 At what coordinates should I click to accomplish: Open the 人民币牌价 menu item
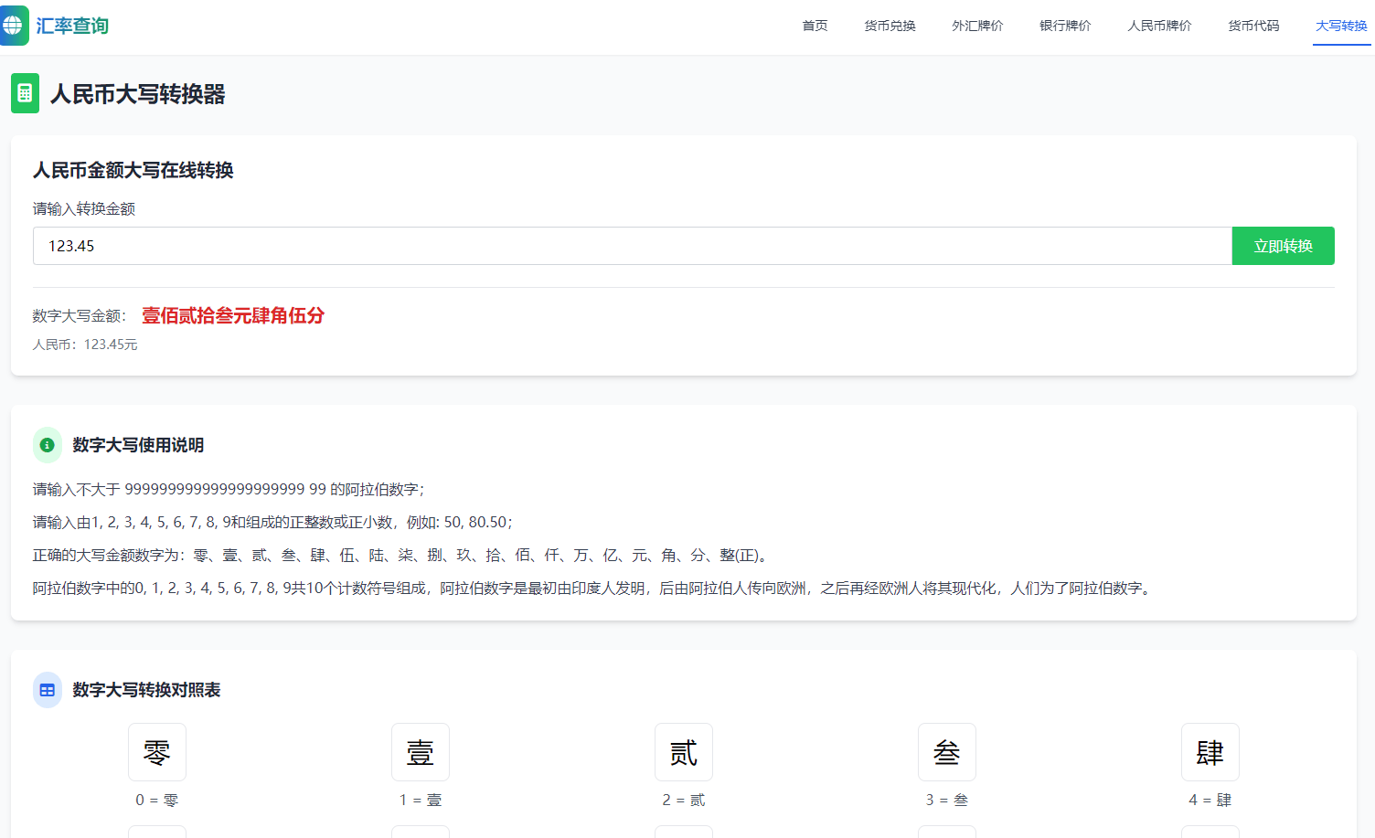[x=1159, y=26]
